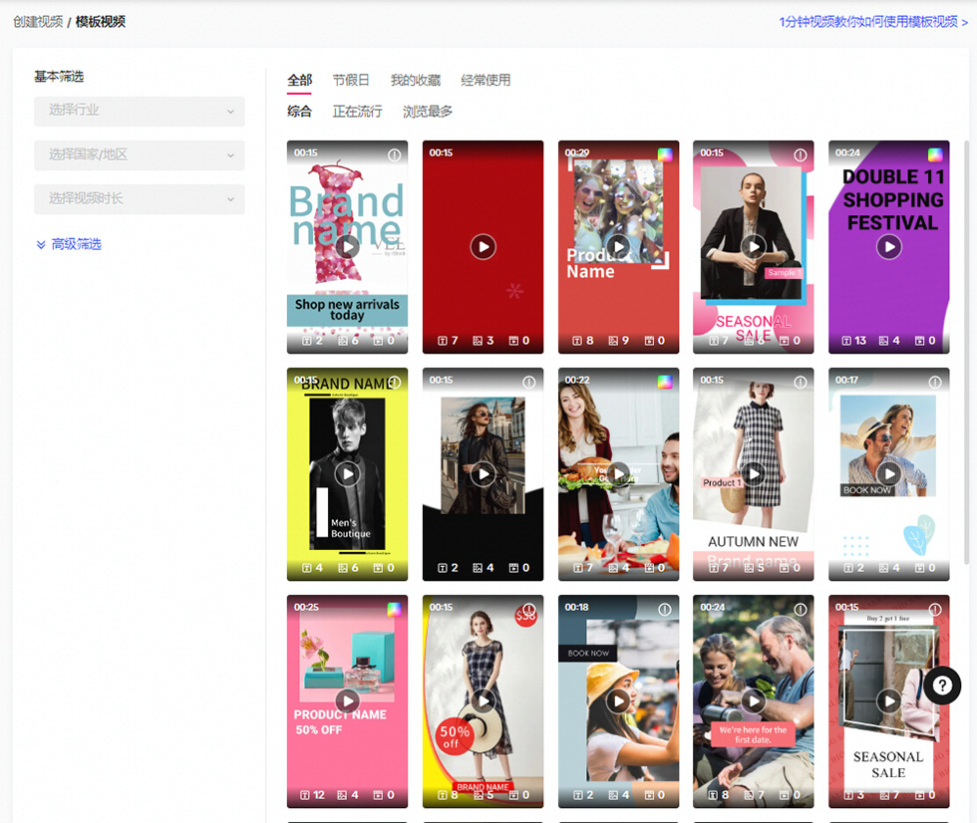Click info icon on first date template

click(800, 610)
